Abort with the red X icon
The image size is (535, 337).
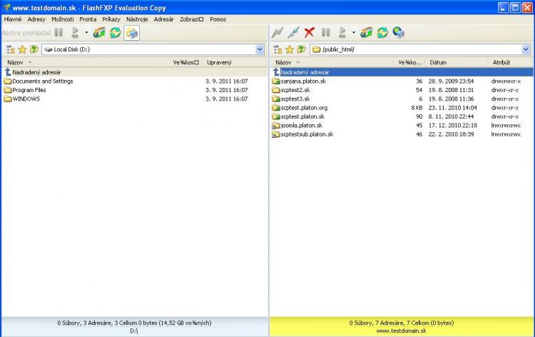point(310,33)
